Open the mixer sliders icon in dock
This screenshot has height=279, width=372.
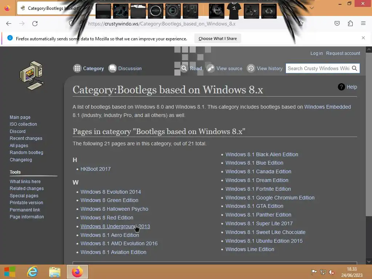tap(190, 11)
